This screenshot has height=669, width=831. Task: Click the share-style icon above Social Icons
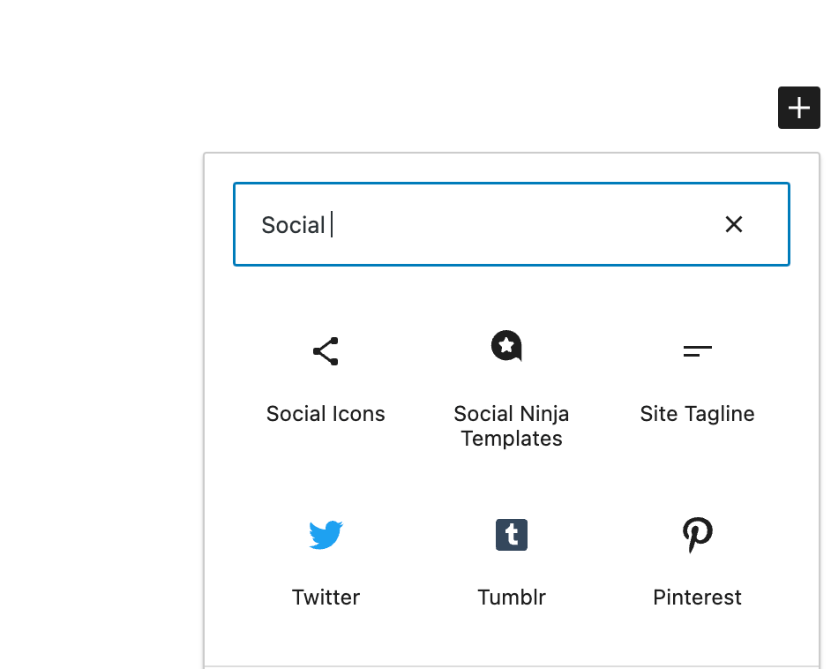[326, 350]
